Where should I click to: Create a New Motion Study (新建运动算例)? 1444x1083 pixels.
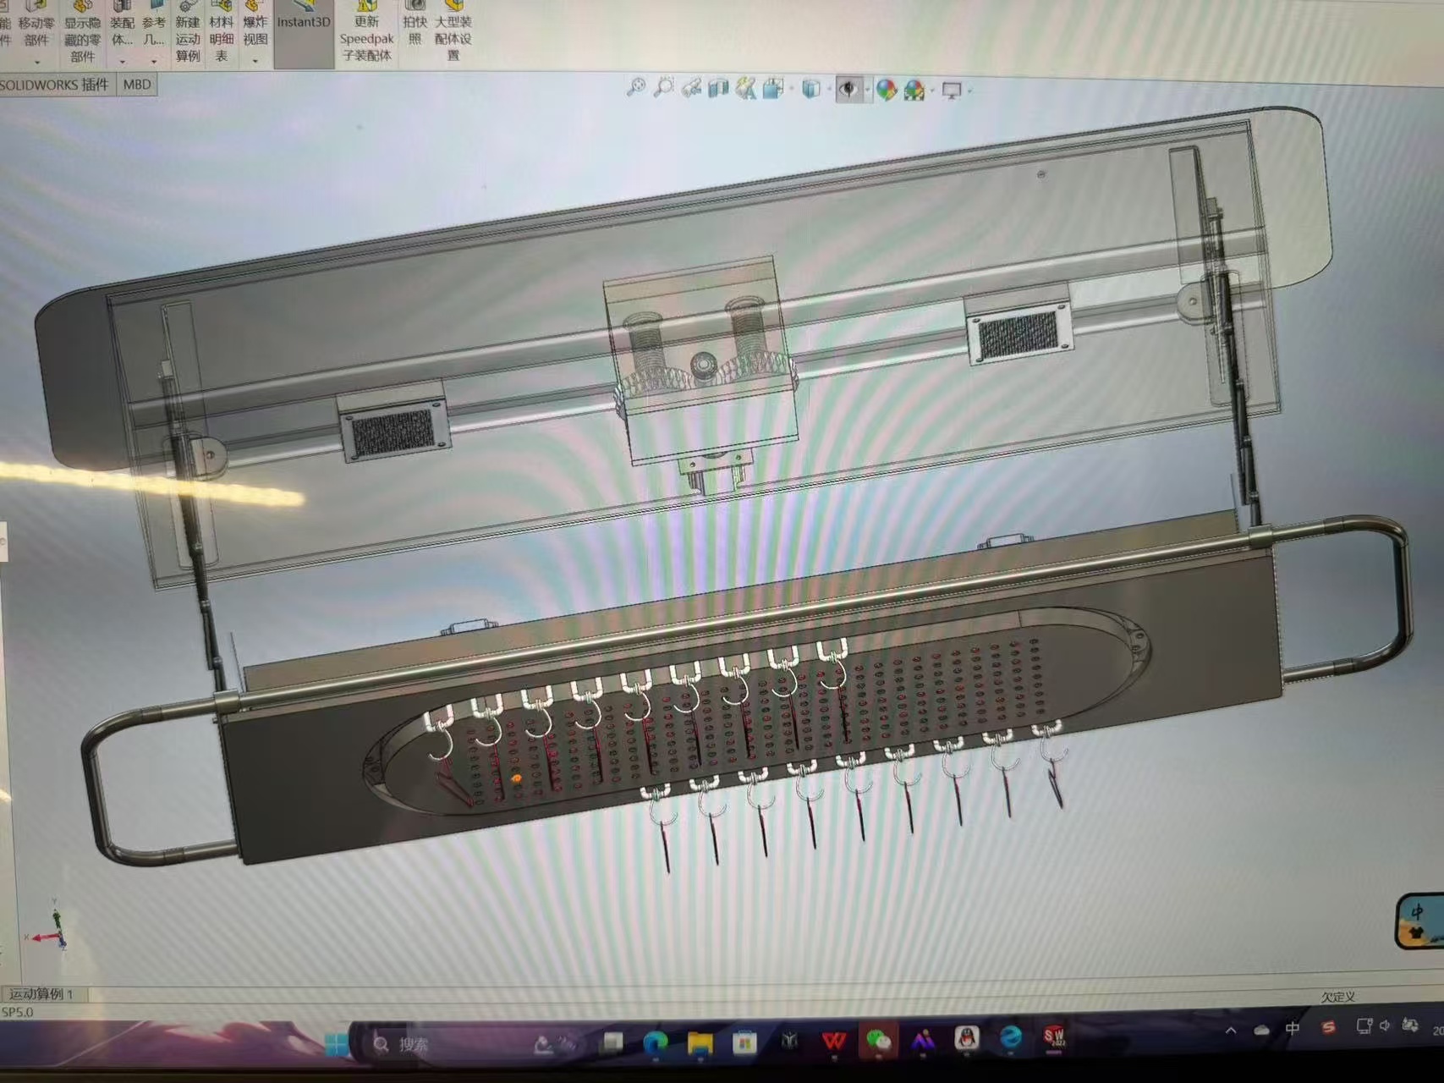(188, 32)
